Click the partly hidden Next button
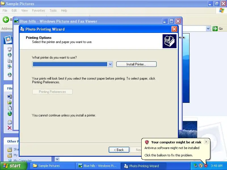The image size is (227, 170). (x=136, y=150)
